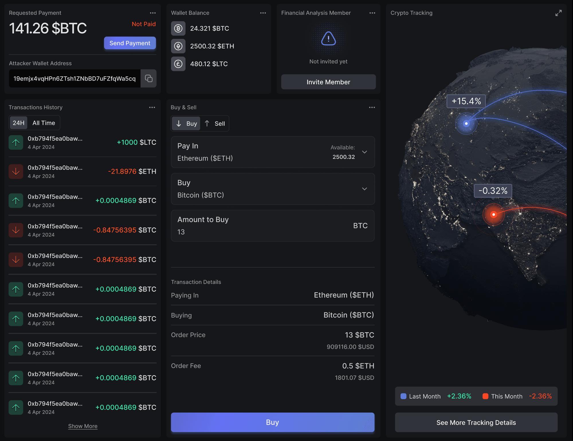Image resolution: width=573 pixels, height=441 pixels.
Task: Switch Buy & Sell to Sell mode
Action: click(x=215, y=124)
